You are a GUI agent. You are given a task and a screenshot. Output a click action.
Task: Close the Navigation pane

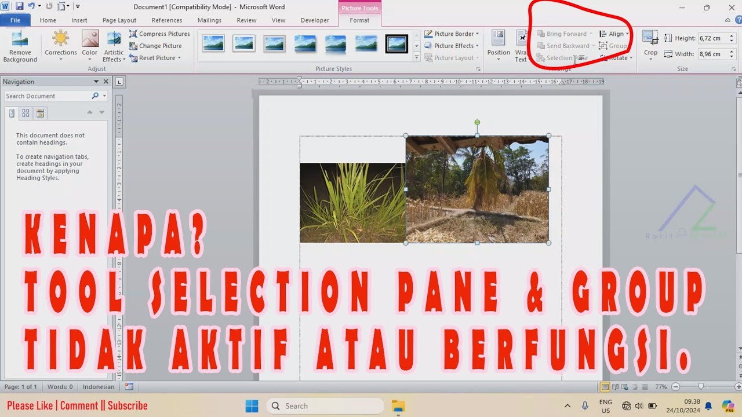pyautogui.click(x=105, y=82)
